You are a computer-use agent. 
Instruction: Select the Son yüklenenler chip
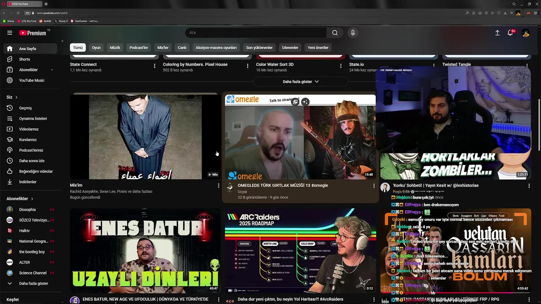click(260, 48)
